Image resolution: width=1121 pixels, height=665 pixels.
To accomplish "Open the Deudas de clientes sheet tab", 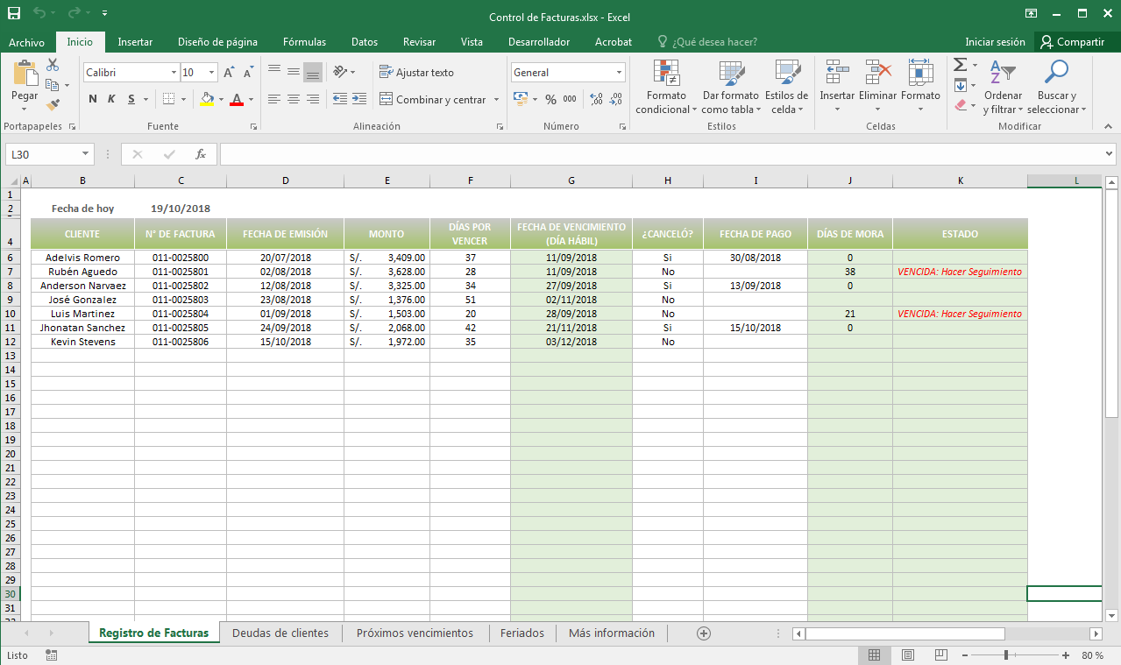I will 280,633.
